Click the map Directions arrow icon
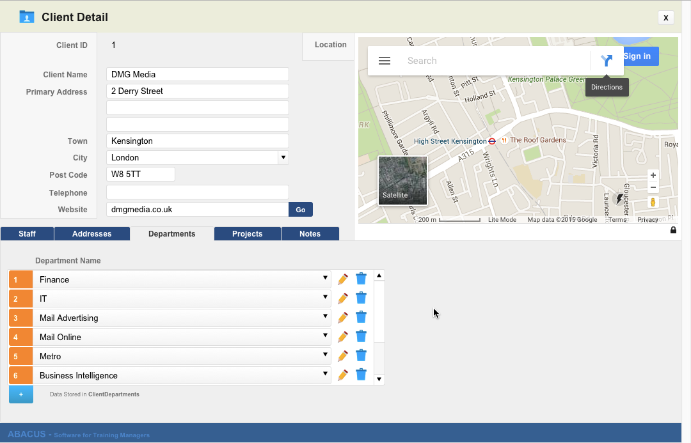The width and height of the screenshot is (691, 443). click(x=607, y=60)
